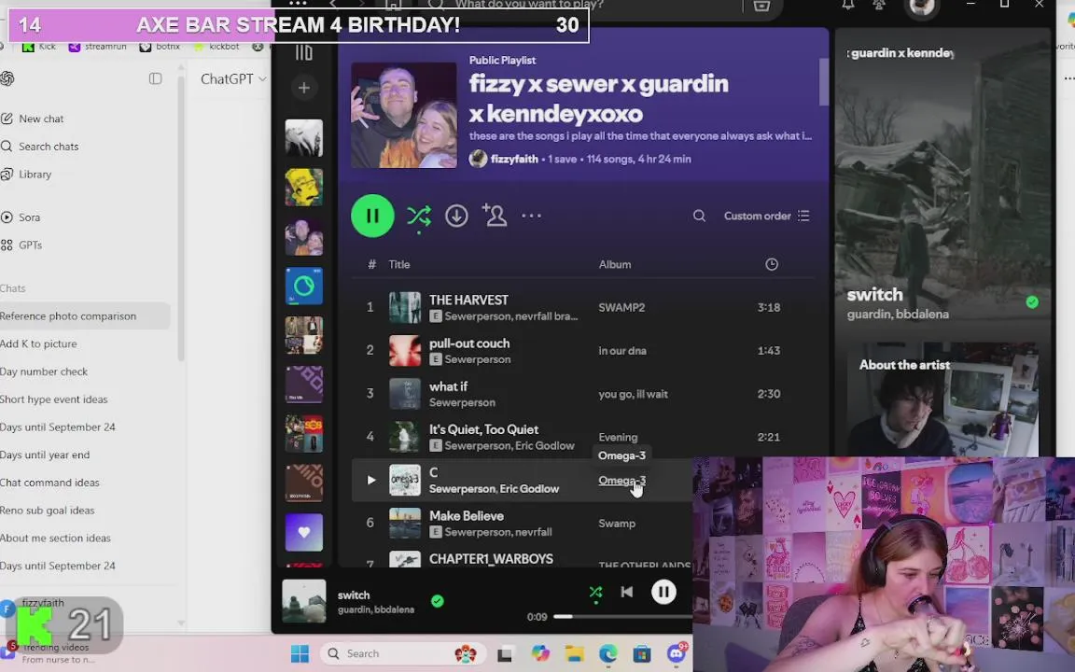This screenshot has width=1075, height=672.
Task: Open SWAMP2 album link
Action: click(x=621, y=307)
